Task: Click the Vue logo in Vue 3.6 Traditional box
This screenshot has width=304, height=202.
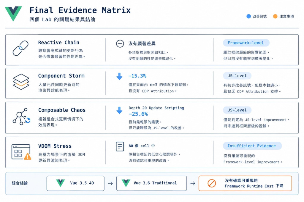Action: 126,183
